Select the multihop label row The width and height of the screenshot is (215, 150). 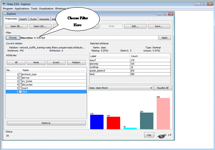tap(130, 67)
